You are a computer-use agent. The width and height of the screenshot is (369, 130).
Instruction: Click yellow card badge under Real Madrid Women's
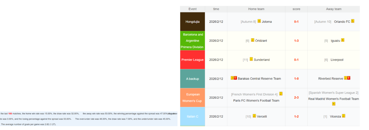coord(334,104)
